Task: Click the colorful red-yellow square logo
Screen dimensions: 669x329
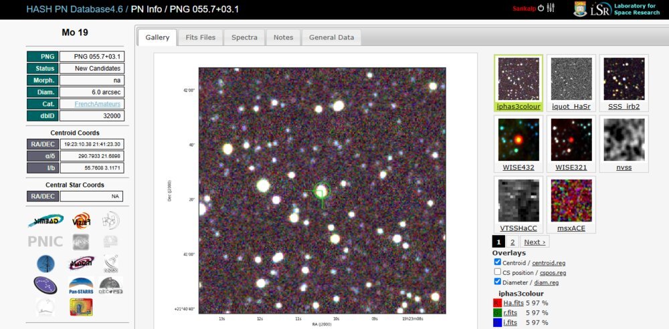Action: click(x=81, y=307)
